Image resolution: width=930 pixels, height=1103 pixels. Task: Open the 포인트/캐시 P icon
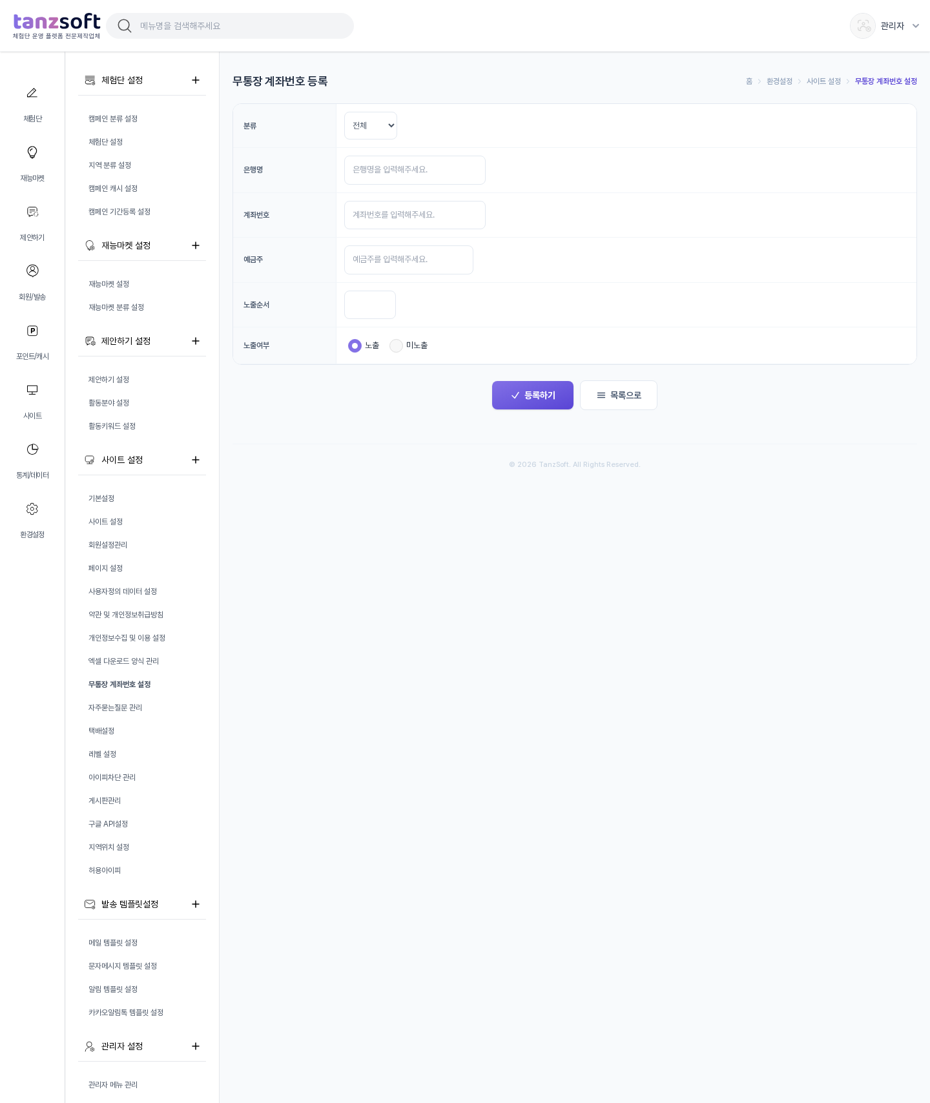[32, 331]
